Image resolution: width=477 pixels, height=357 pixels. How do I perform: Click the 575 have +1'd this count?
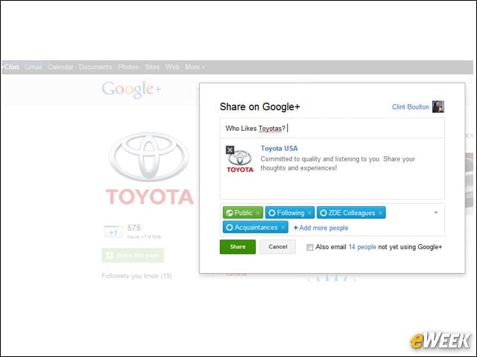[x=144, y=232]
